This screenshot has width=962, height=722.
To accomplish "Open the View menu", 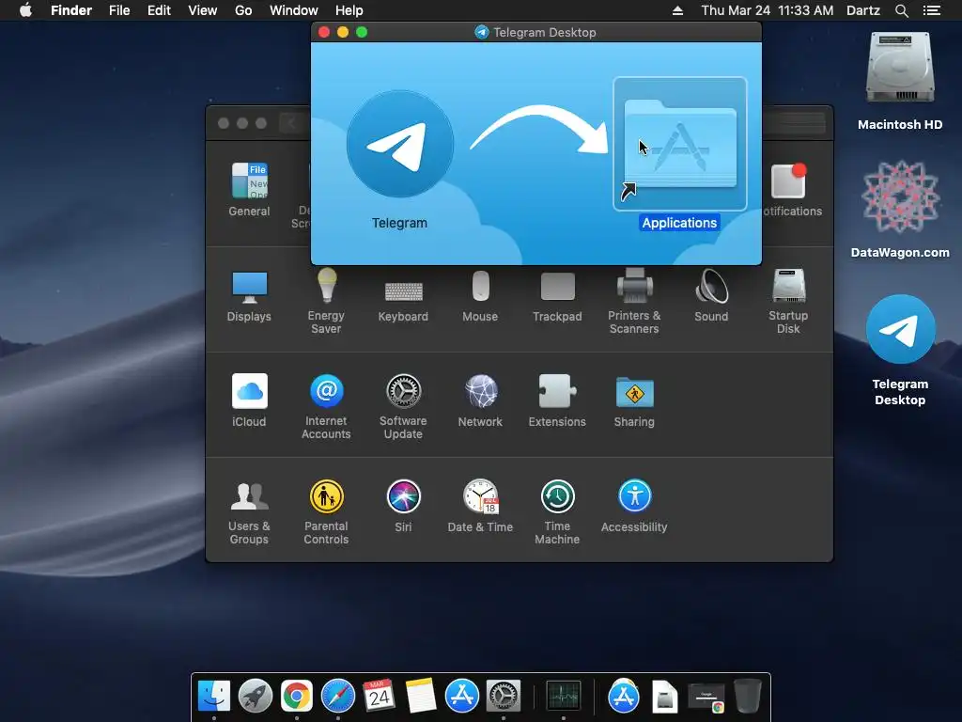I will [x=203, y=10].
